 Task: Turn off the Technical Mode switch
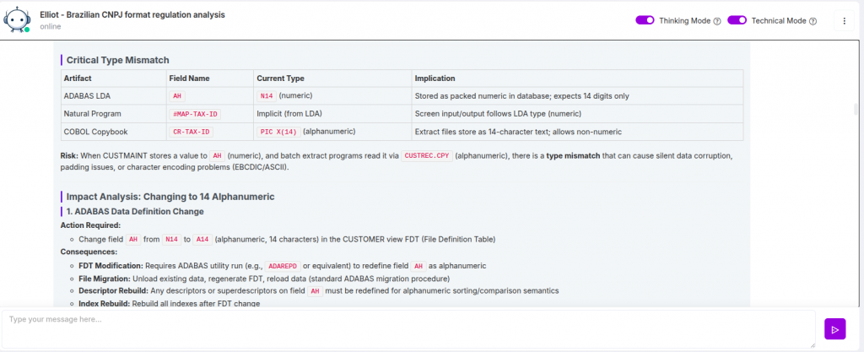click(x=737, y=20)
